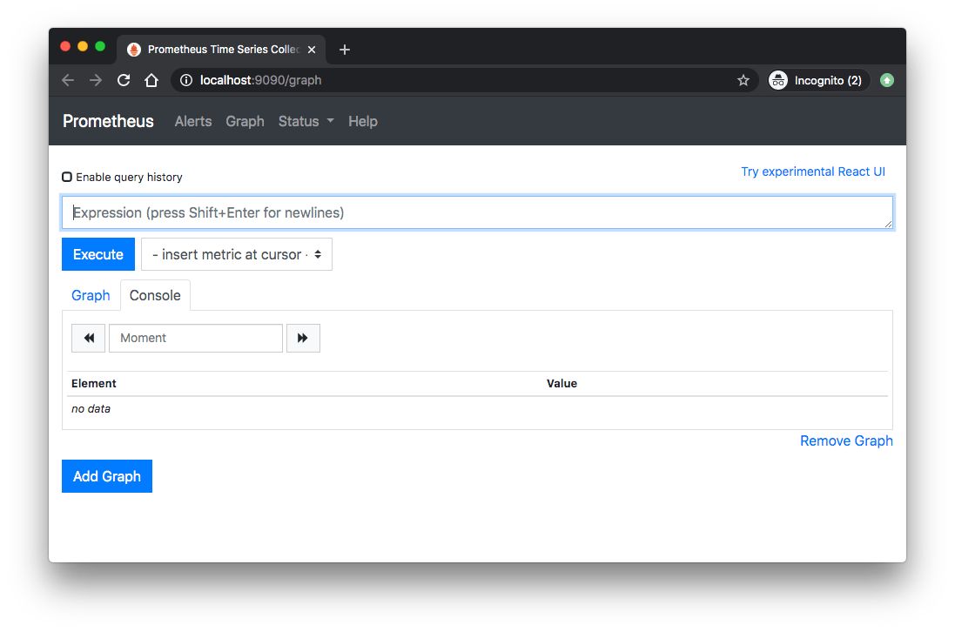Click the site information icon in the address bar
The width and height of the screenshot is (955, 632).
click(186, 79)
